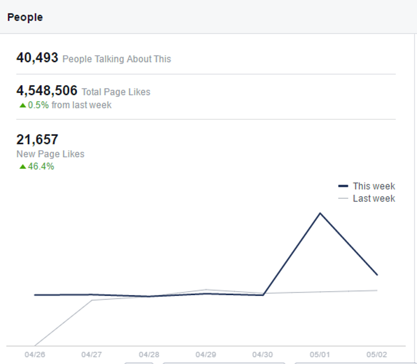
Task: Click the dark This week legend line
Action: [343, 186]
